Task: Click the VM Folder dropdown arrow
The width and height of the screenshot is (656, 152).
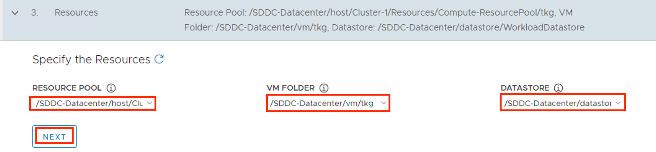Action: [384, 103]
